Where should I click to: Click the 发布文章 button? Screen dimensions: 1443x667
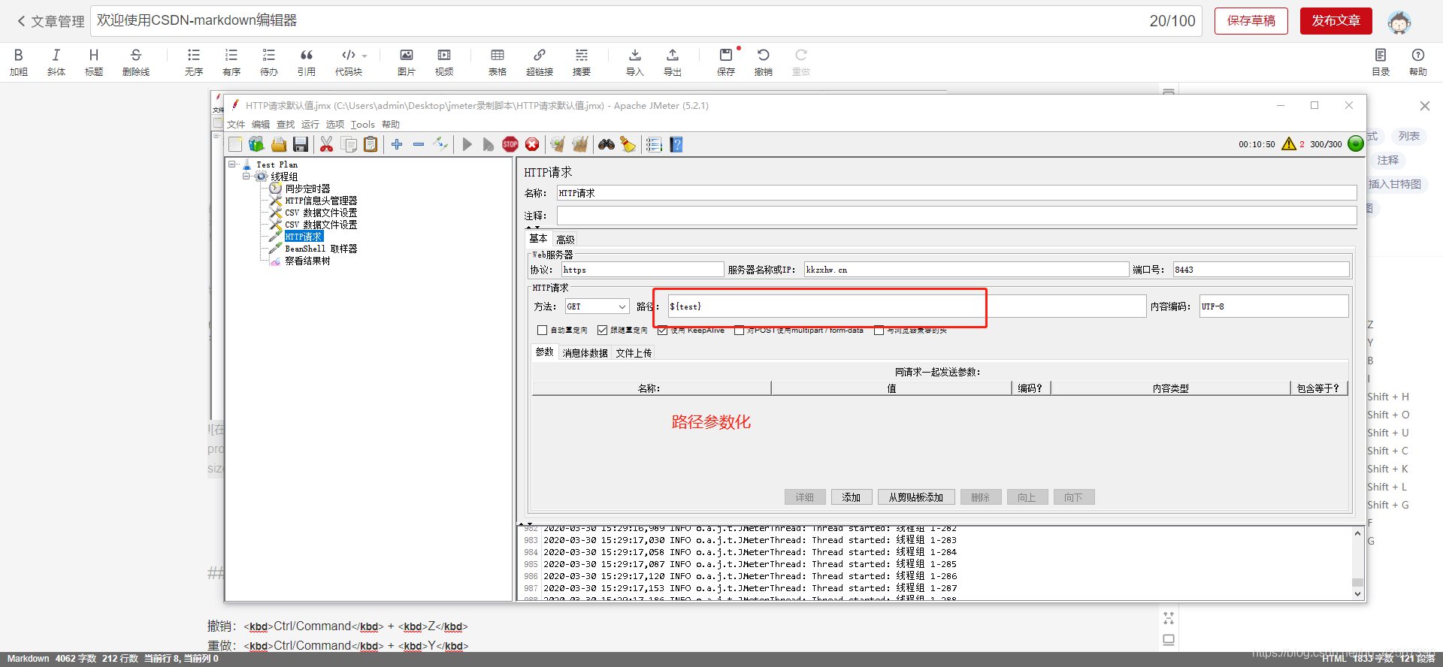[1336, 21]
